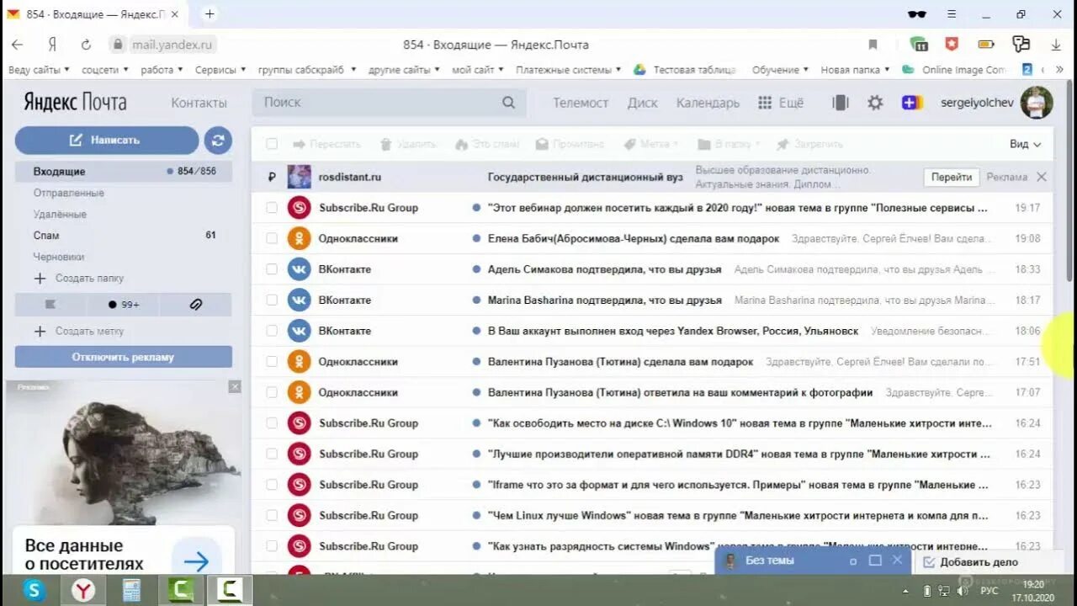The image size is (1077, 606).
Task: Select checkbox for Marina Basharina message
Action: (272, 300)
